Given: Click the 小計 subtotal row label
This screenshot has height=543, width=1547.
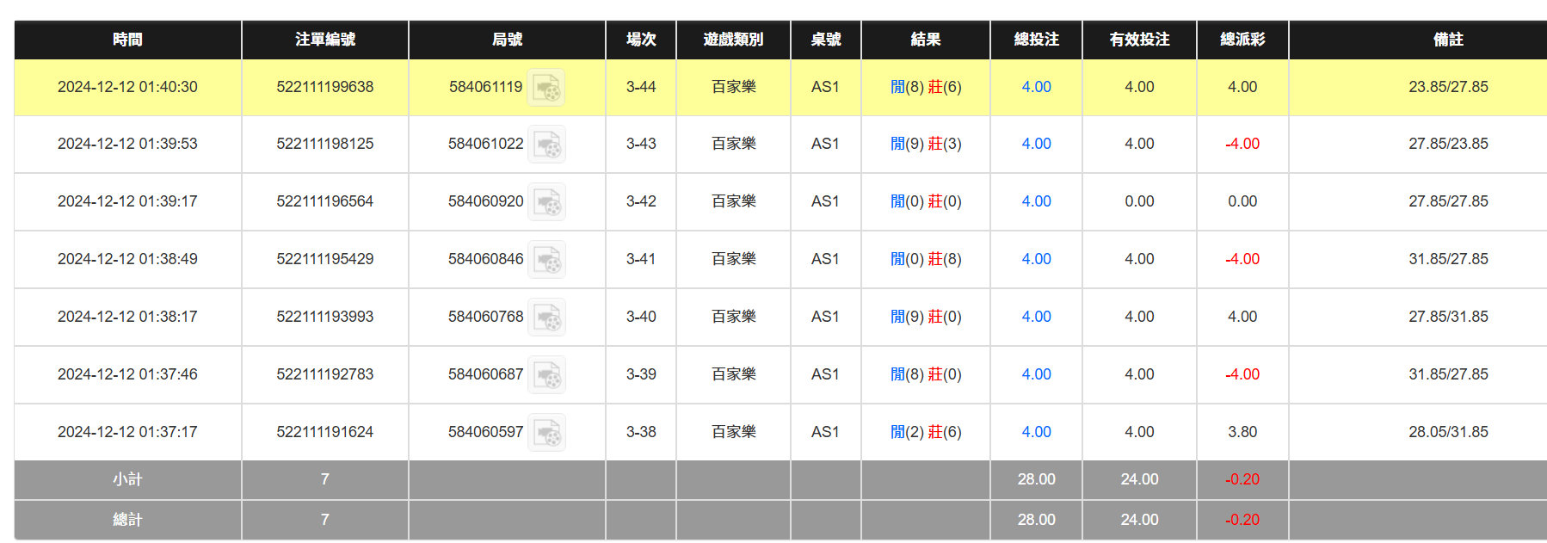Looking at the screenshot, I should pyautogui.click(x=127, y=479).
